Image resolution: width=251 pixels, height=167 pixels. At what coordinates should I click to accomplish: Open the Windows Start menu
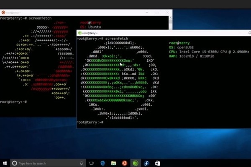(x=5, y=163)
